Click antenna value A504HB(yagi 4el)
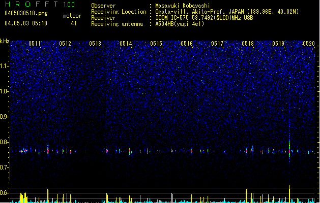This screenshot has height=203, width=320. click(x=180, y=24)
